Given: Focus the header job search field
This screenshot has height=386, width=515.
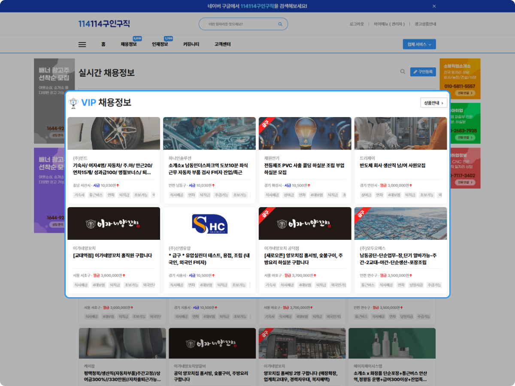Looking at the screenshot, I should pos(243,24).
